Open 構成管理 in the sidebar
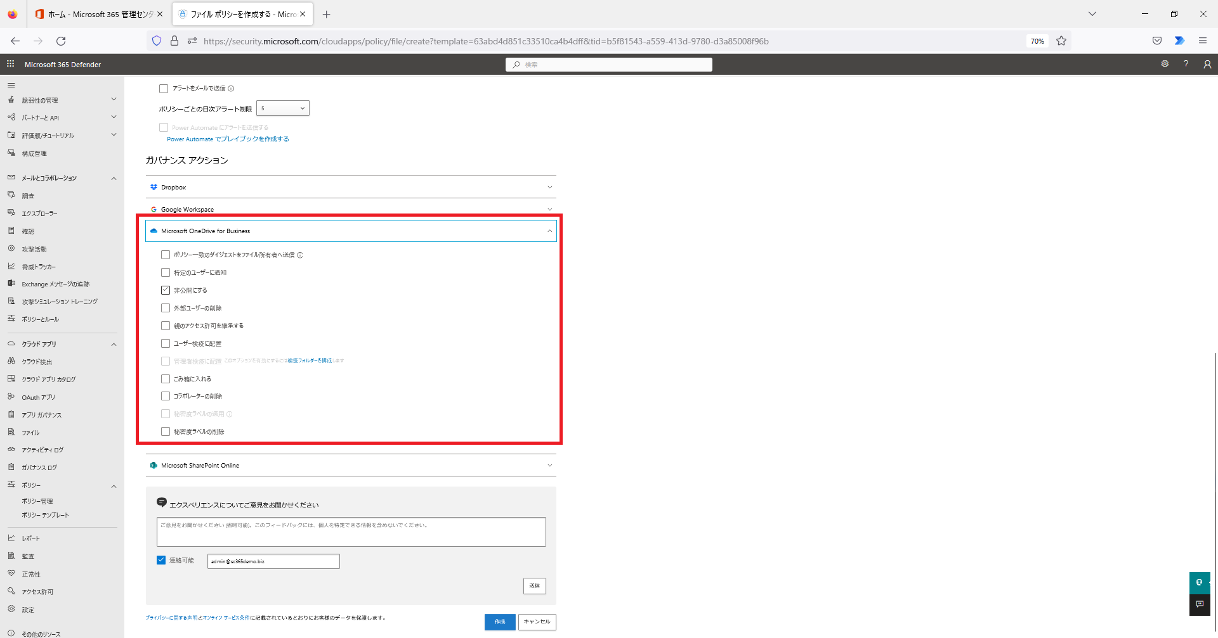This screenshot has width=1218, height=638. tap(34, 153)
